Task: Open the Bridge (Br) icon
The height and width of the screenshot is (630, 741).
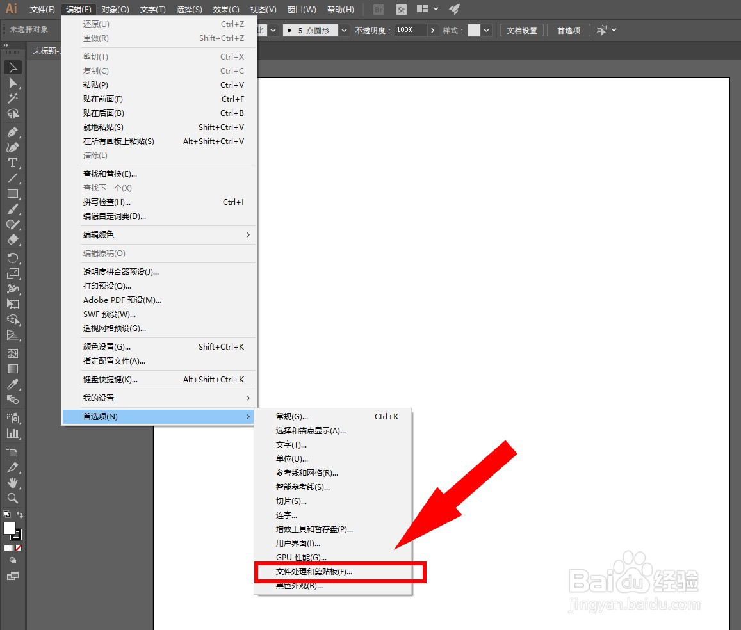Action: (379, 10)
